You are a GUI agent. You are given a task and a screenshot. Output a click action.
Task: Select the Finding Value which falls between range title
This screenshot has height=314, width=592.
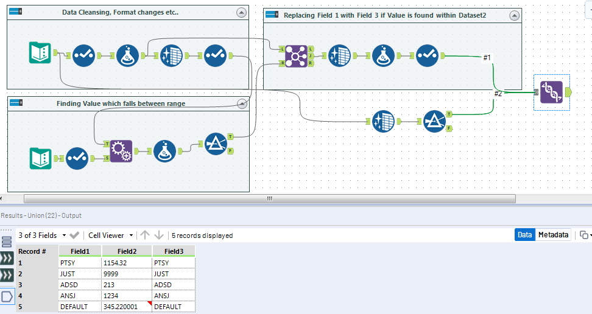tap(121, 103)
